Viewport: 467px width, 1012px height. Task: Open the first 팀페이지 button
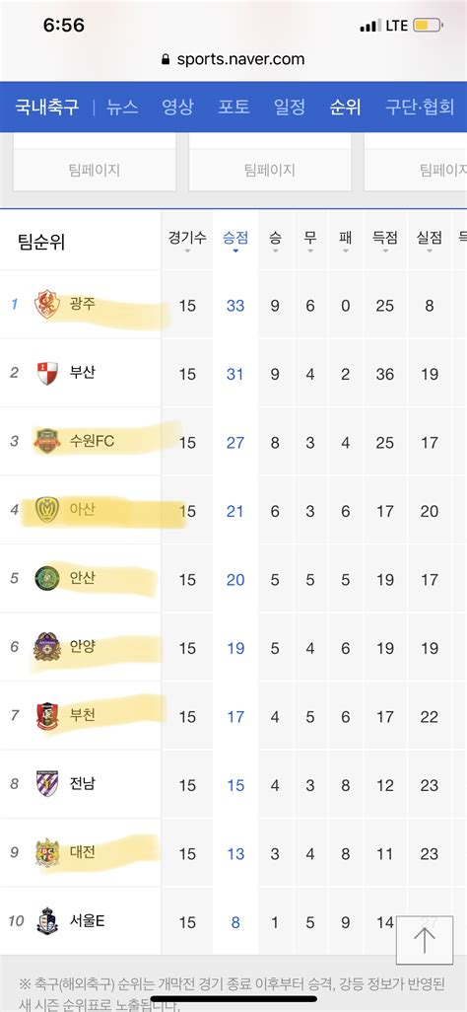click(95, 170)
